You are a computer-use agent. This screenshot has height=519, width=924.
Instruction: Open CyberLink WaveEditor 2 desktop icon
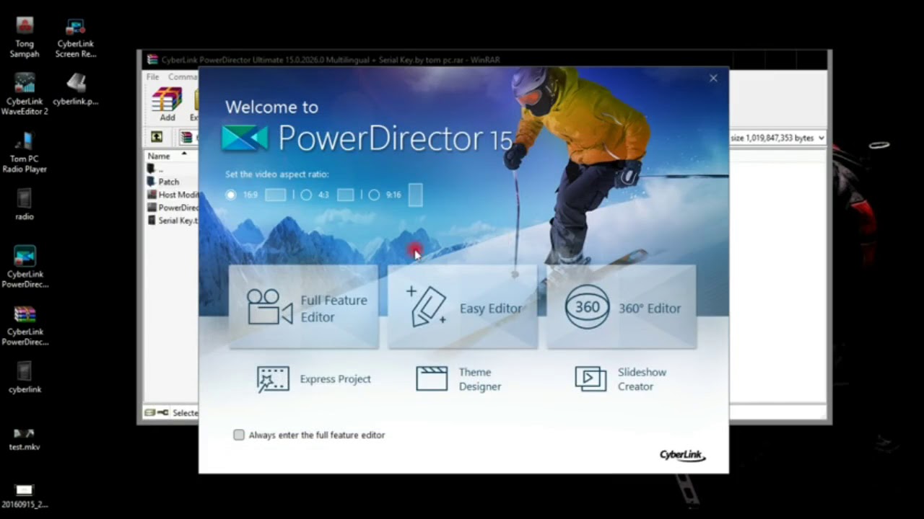point(25,94)
